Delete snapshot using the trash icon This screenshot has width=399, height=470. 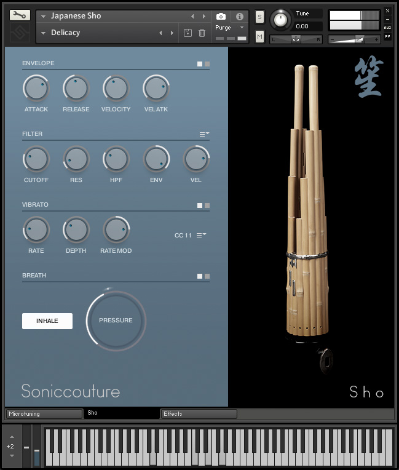click(202, 33)
